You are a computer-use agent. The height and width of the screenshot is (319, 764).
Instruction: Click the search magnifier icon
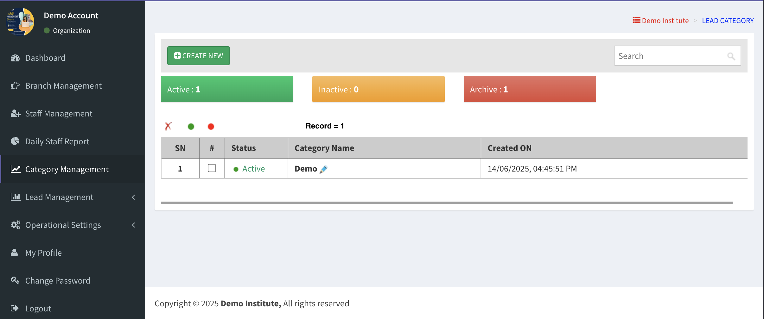pyautogui.click(x=731, y=56)
